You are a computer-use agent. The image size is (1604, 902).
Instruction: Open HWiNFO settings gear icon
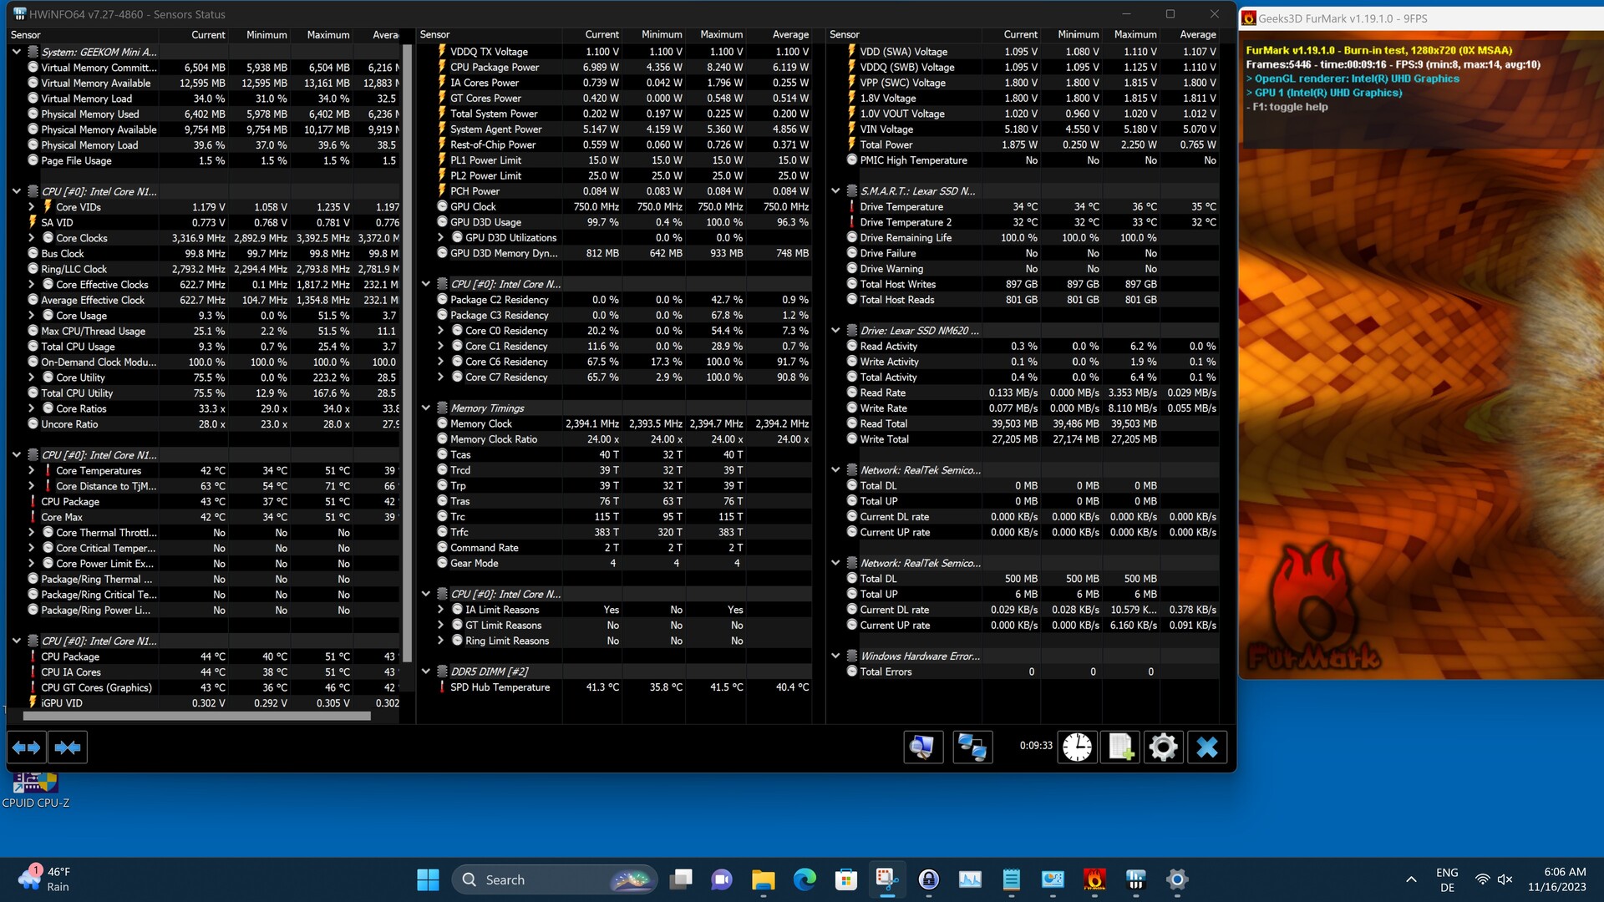pyautogui.click(x=1163, y=747)
